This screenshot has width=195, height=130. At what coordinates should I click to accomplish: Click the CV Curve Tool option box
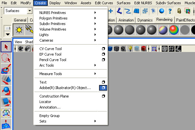click(103, 49)
